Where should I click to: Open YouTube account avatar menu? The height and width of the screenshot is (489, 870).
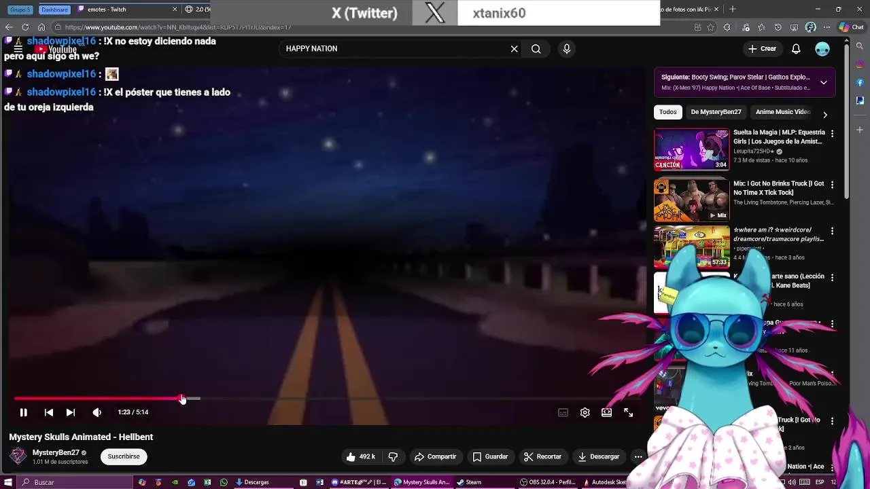(822, 49)
